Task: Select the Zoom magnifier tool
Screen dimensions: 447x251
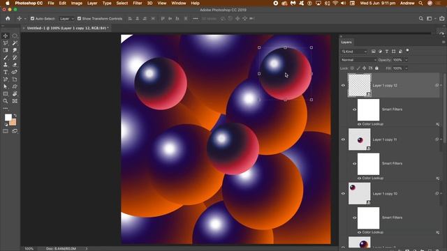Action: 6,101
